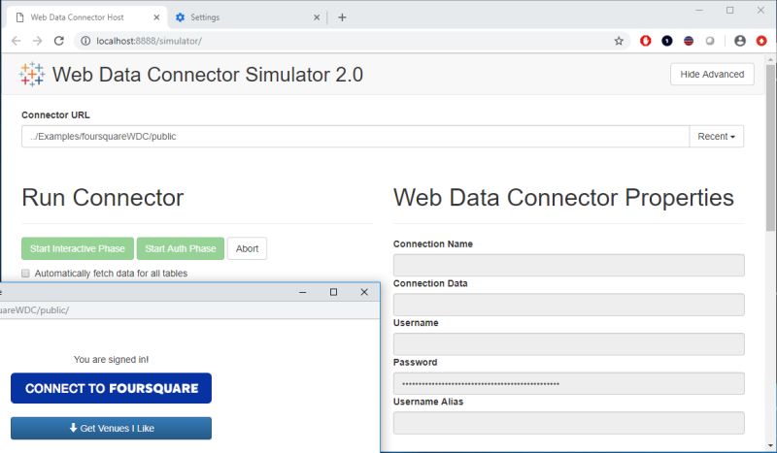Screen dimensions: 777x453
Task: Open the grey circle extension icon
Action: pos(710,41)
